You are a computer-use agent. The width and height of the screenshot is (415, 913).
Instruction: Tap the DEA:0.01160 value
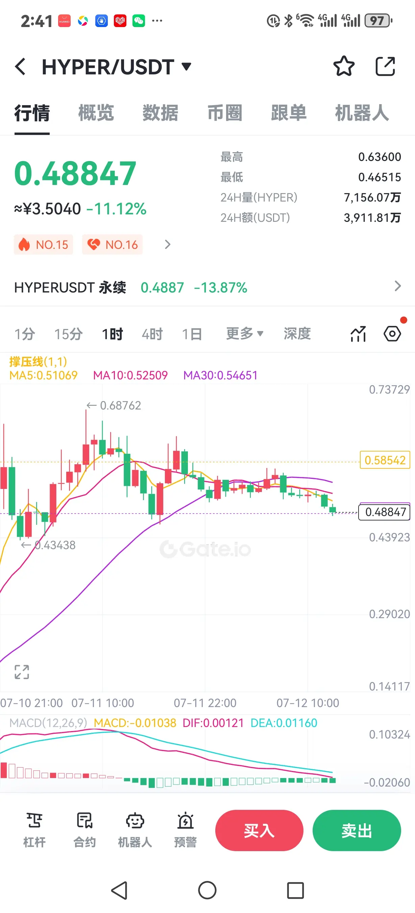[284, 723]
